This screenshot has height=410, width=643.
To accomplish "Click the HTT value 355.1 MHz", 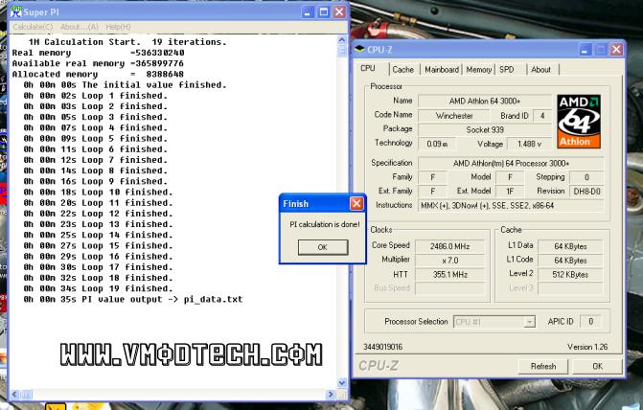I will click(449, 275).
